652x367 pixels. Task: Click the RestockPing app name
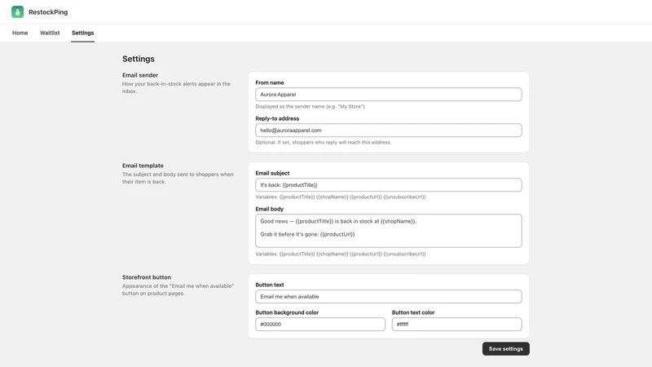point(48,12)
